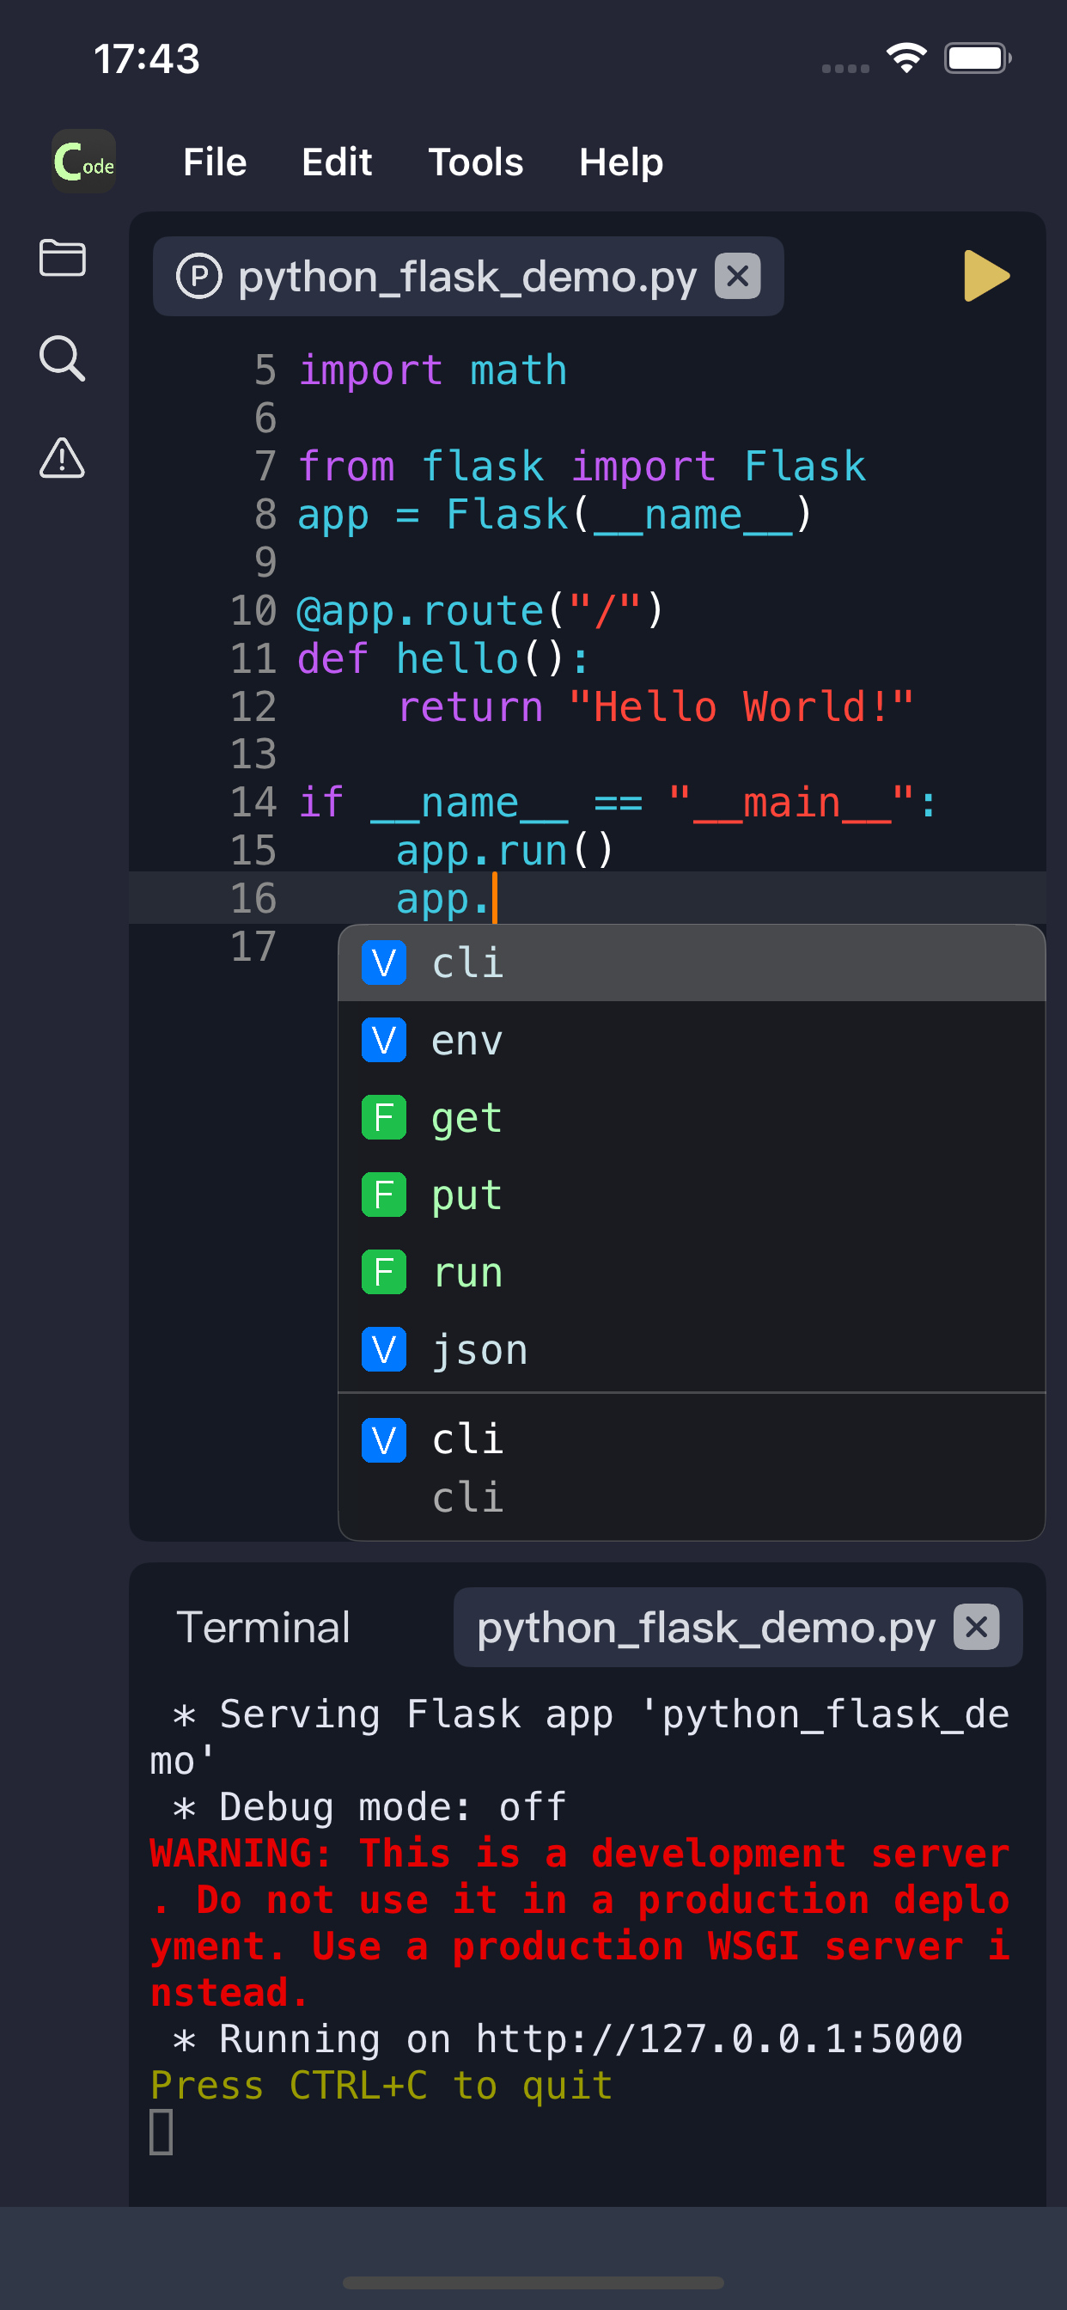Run the script with the play button
1067x2310 pixels.
point(986,276)
